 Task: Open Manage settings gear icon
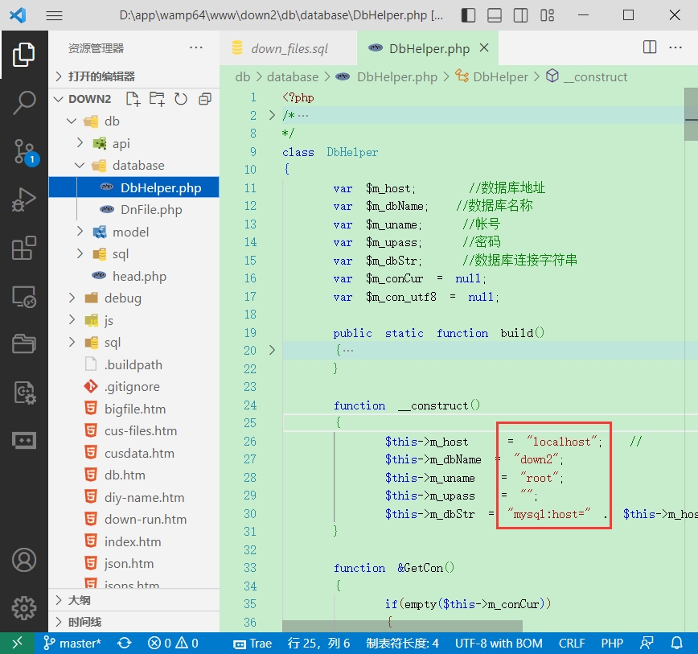[x=24, y=607]
